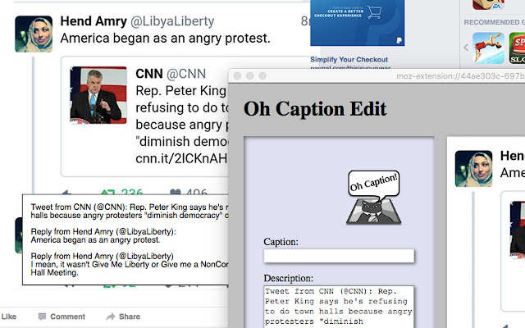This screenshot has width=525, height=328.
Task: Click the Caption: label
Action: pos(281,242)
